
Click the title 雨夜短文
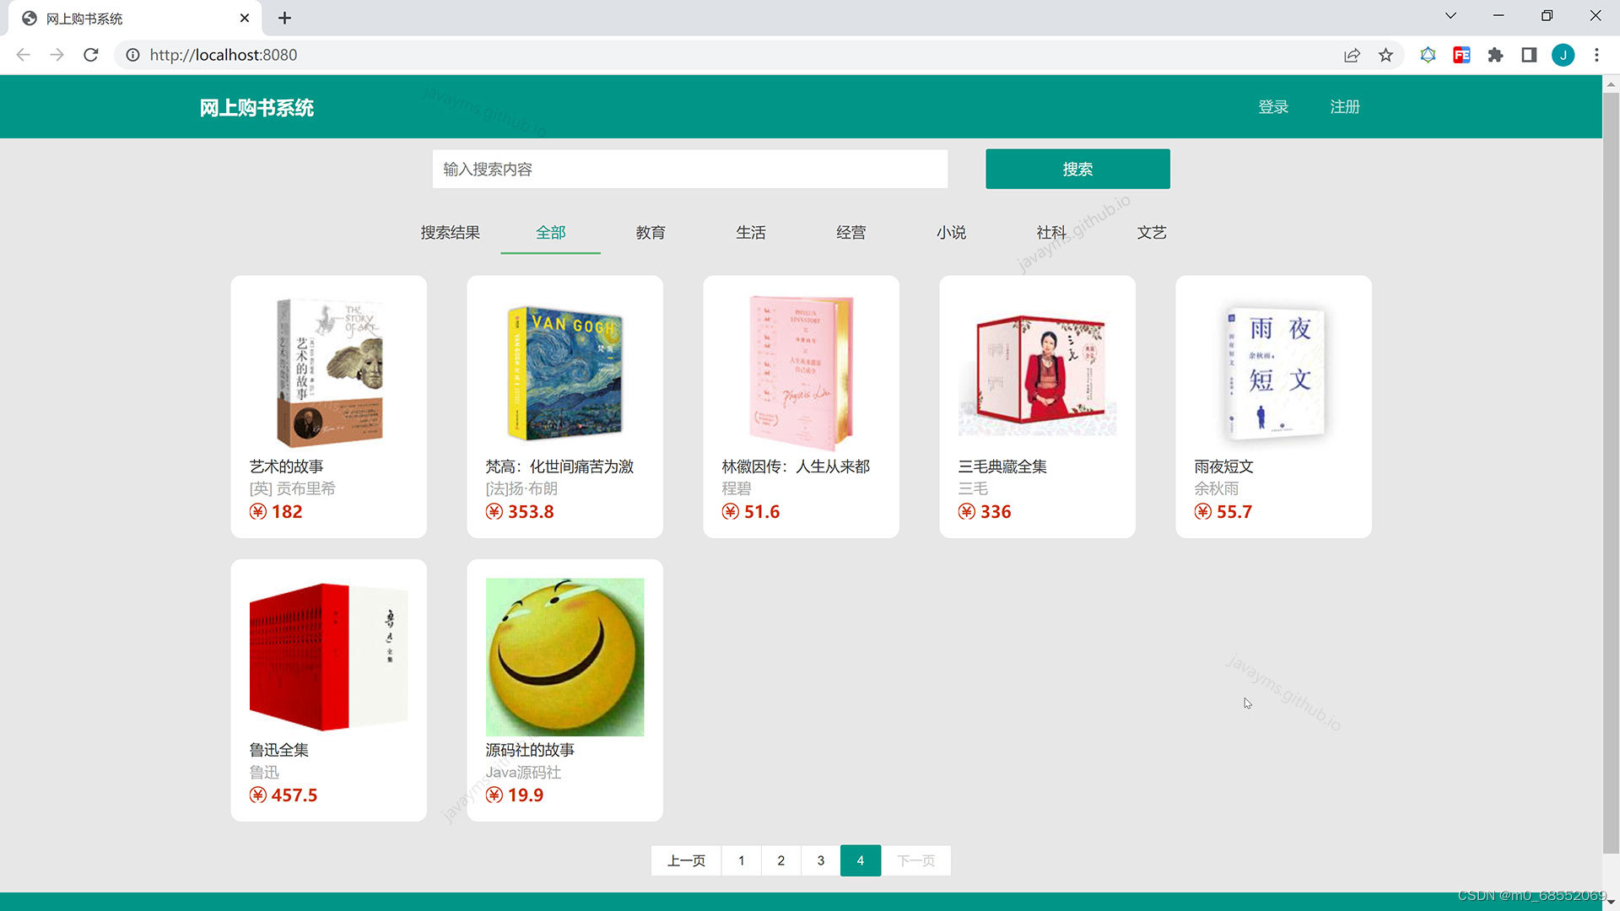tap(1223, 466)
